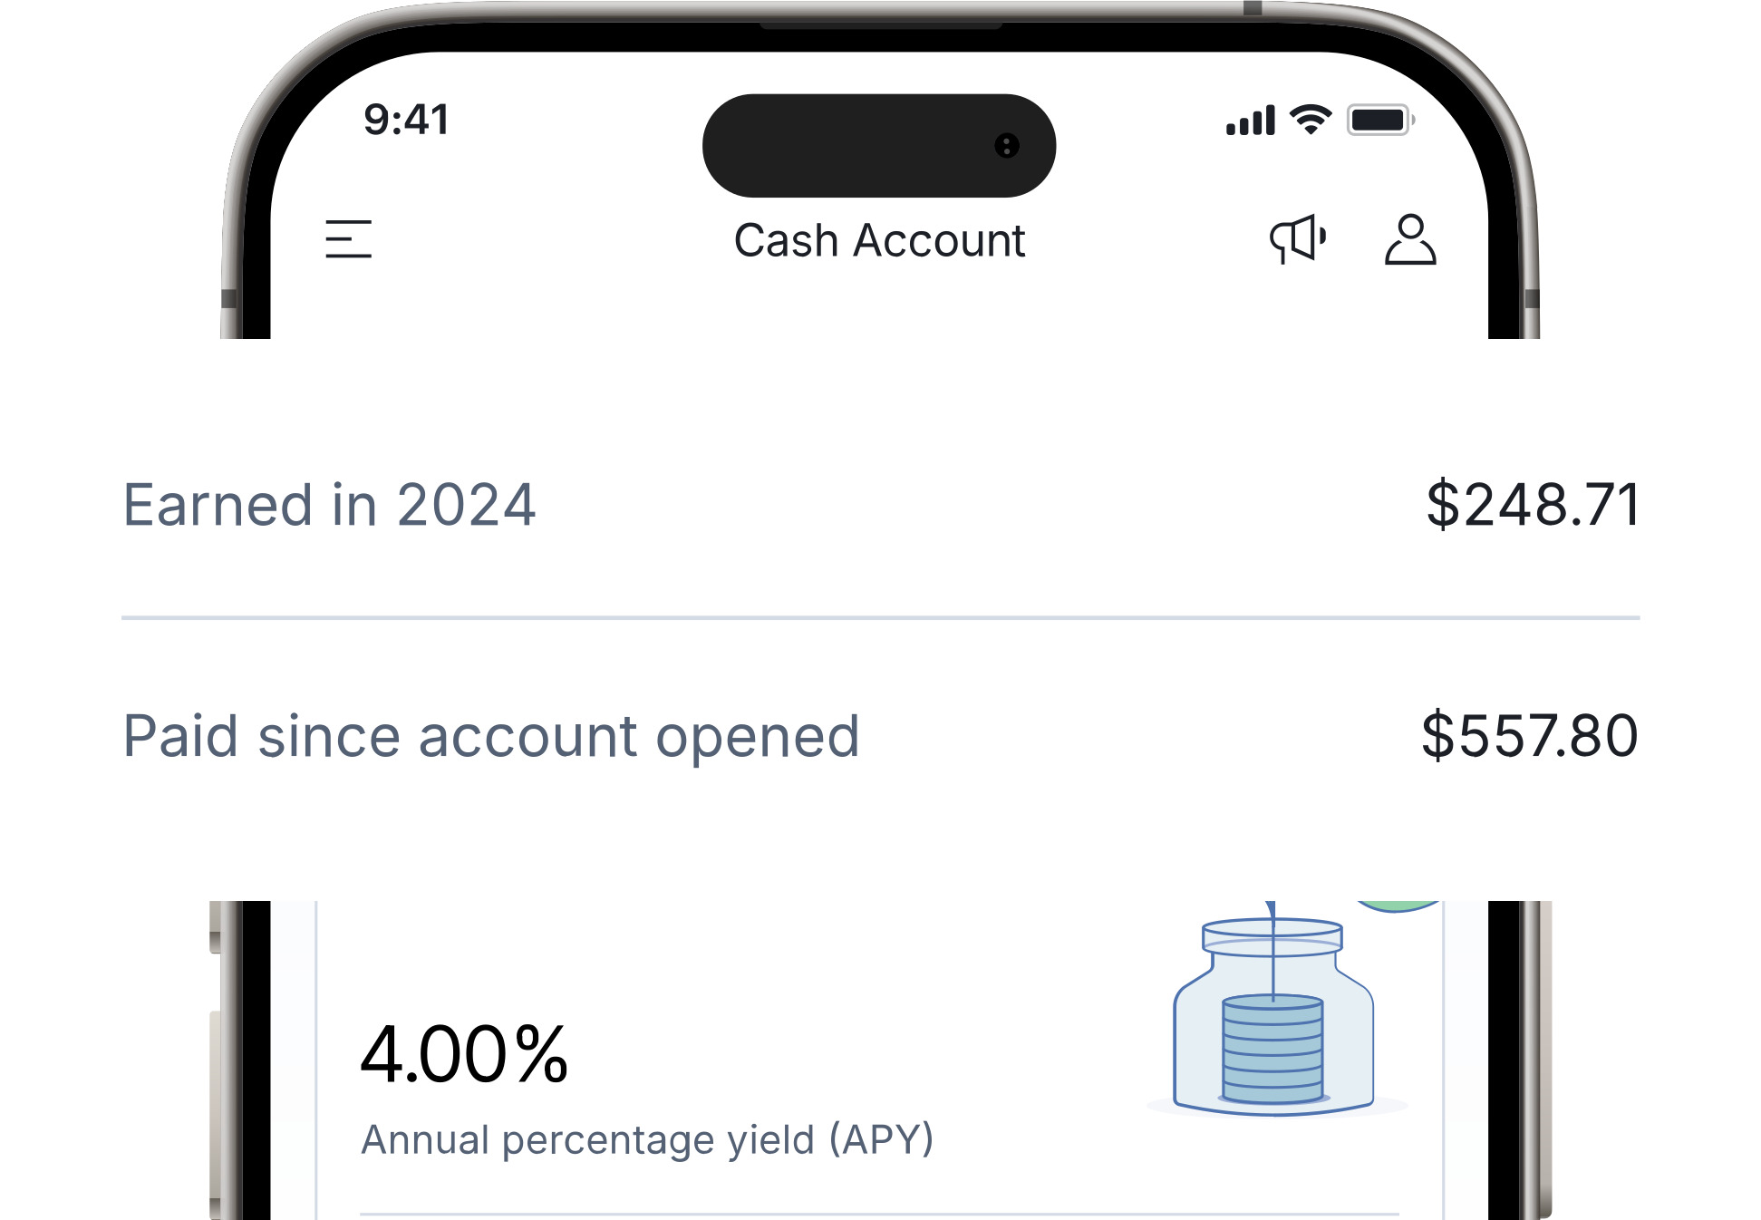This screenshot has height=1220, width=1761.
Task: Select the Cash Account header title
Action: click(x=879, y=241)
